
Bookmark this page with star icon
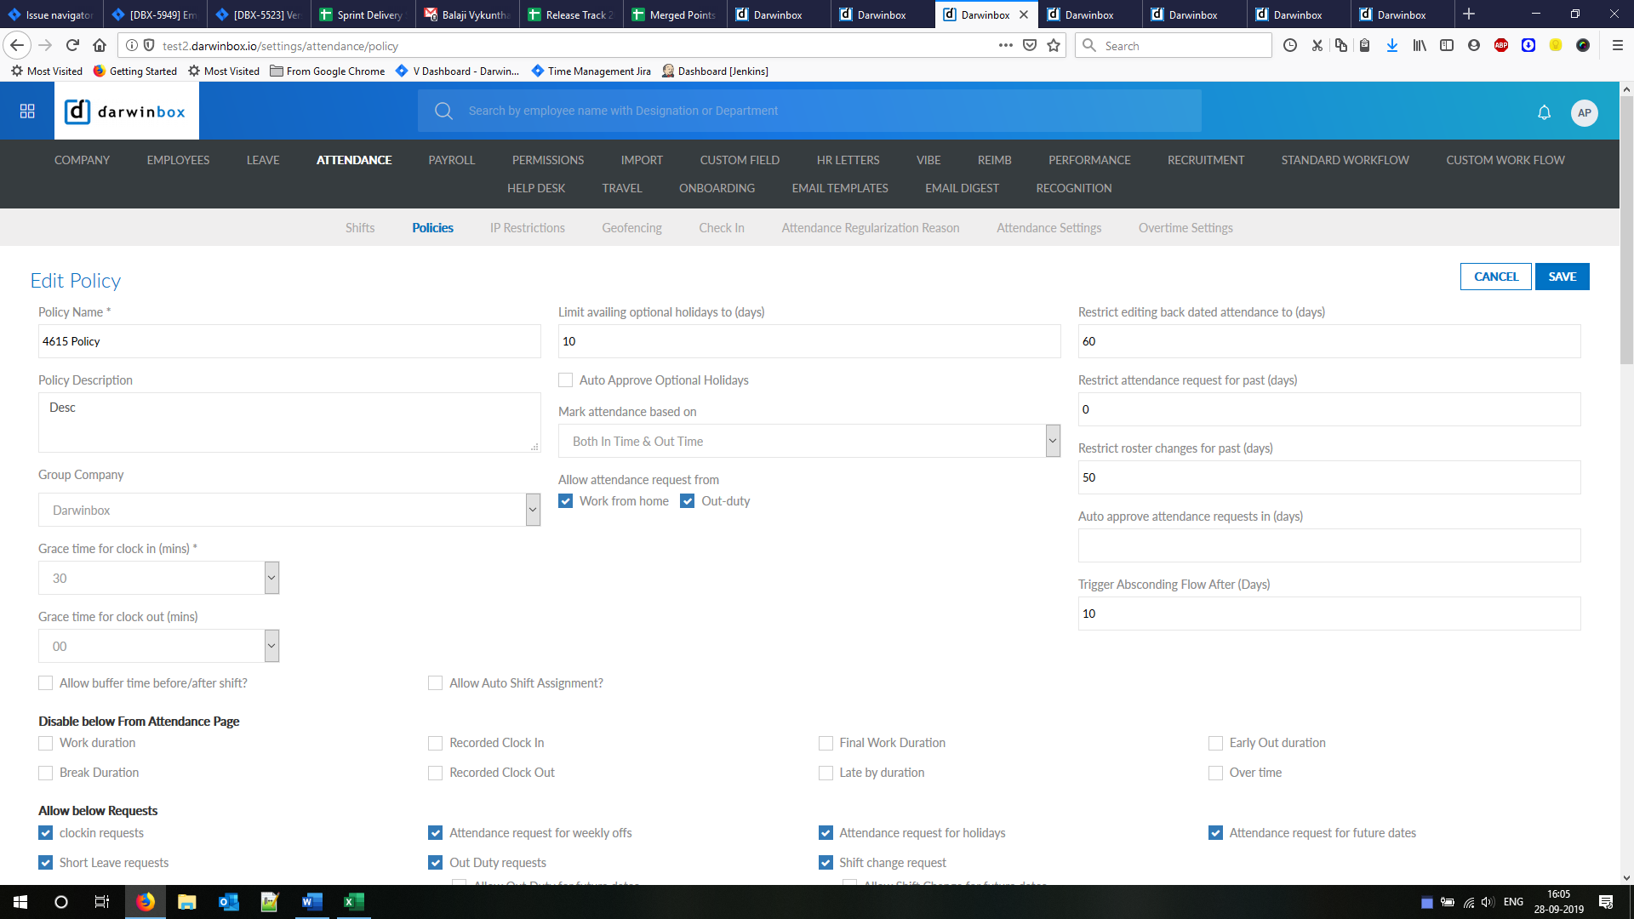tap(1054, 46)
